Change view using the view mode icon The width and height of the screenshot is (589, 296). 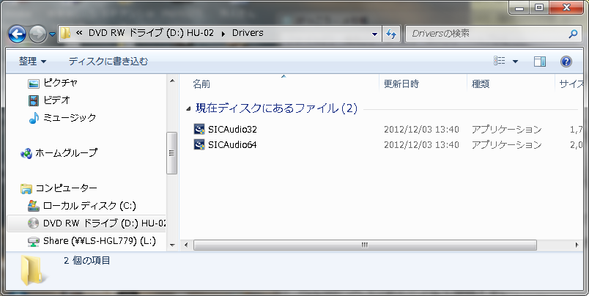point(500,62)
